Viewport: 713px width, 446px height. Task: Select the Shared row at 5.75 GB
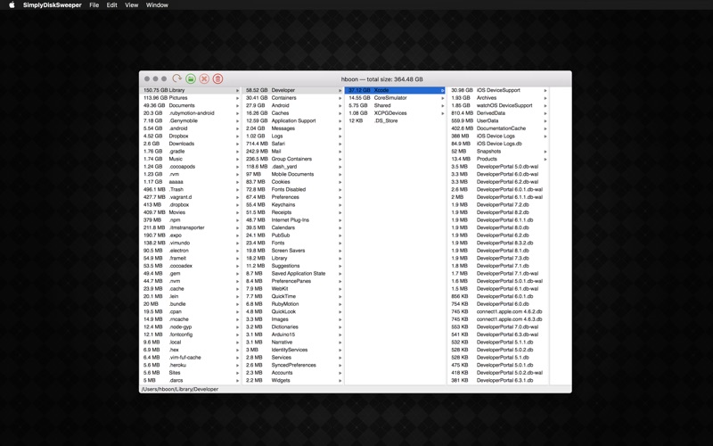(395, 105)
